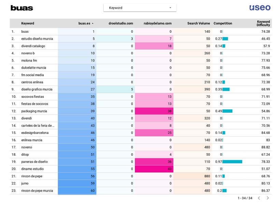Sort by the Keyword column header
280x210 pixels.
point(28,24)
